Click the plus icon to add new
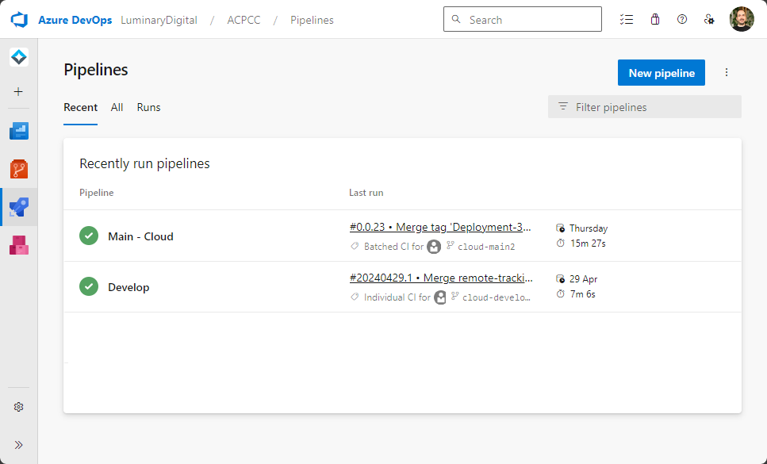This screenshot has width=767, height=464. point(19,91)
